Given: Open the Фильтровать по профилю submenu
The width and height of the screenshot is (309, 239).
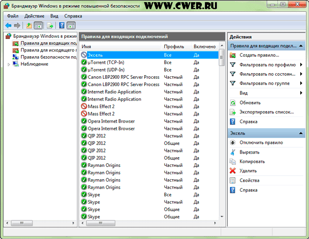Looking at the screenshot, I should pos(270,65).
